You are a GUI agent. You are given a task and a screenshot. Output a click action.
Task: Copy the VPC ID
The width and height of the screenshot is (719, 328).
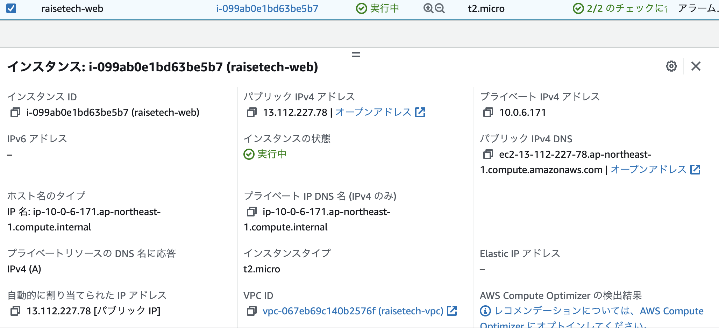[x=252, y=311]
